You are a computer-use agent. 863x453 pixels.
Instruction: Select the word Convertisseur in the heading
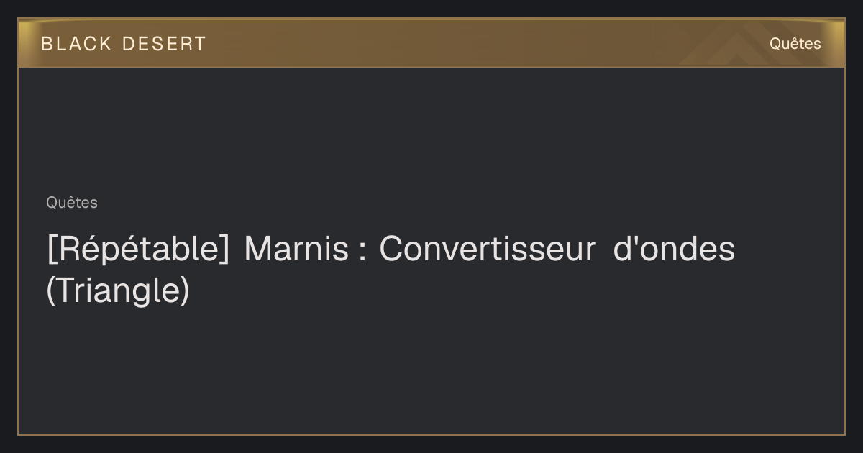point(488,249)
